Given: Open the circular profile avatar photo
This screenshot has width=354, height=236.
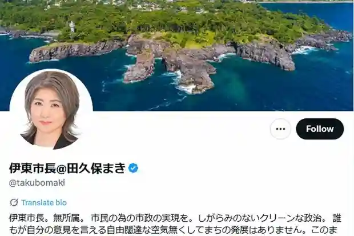Looking at the screenshot, I should tap(51, 110).
